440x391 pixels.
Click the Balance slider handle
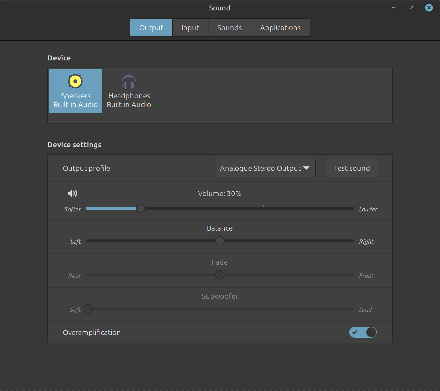pyautogui.click(x=220, y=241)
